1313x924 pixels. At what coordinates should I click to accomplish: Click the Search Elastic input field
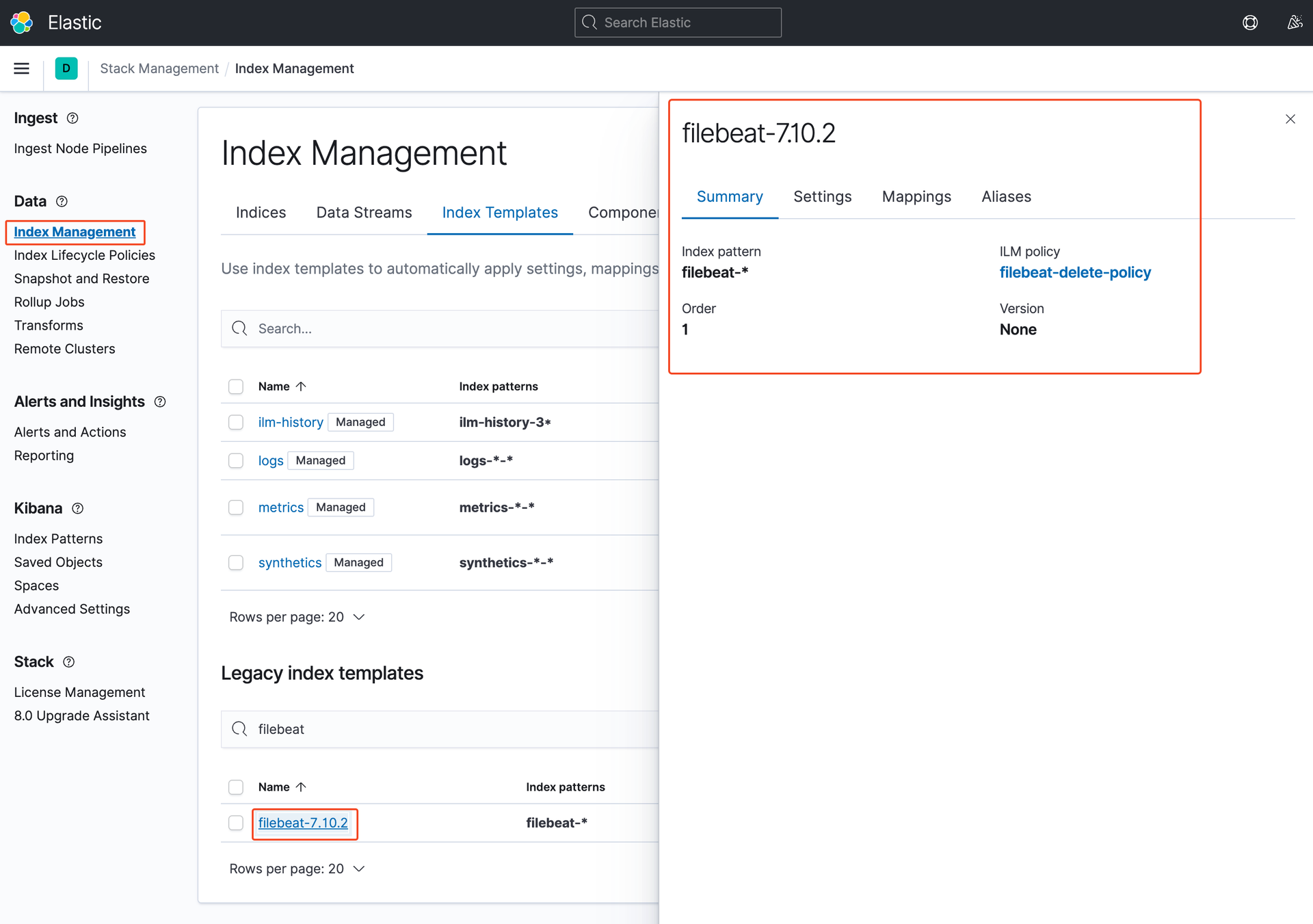click(678, 23)
